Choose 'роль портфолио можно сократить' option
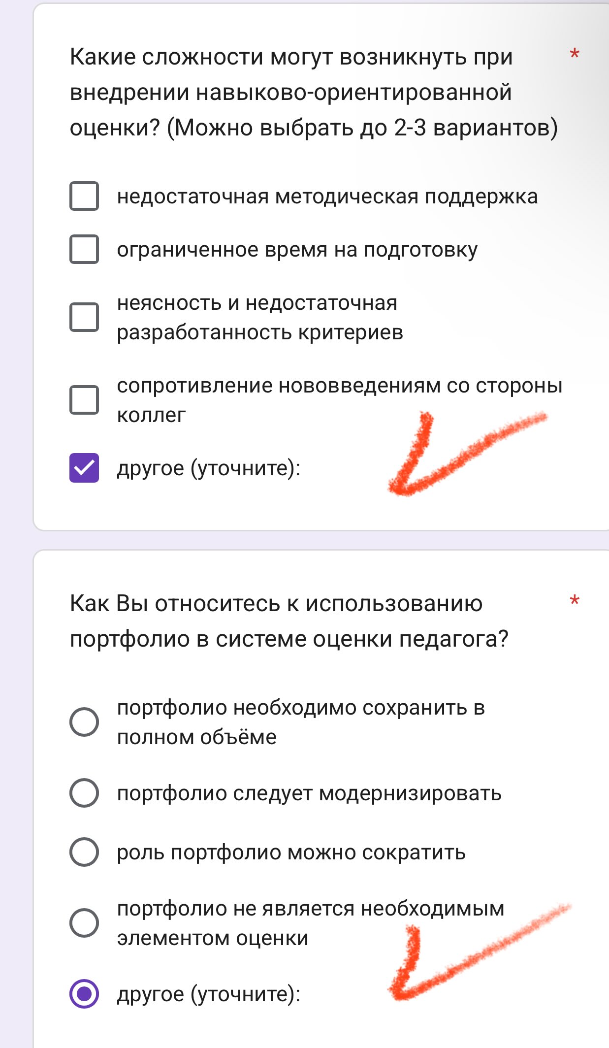Image resolution: width=609 pixels, height=1048 pixels. pyautogui.click(x=84, y=852)
